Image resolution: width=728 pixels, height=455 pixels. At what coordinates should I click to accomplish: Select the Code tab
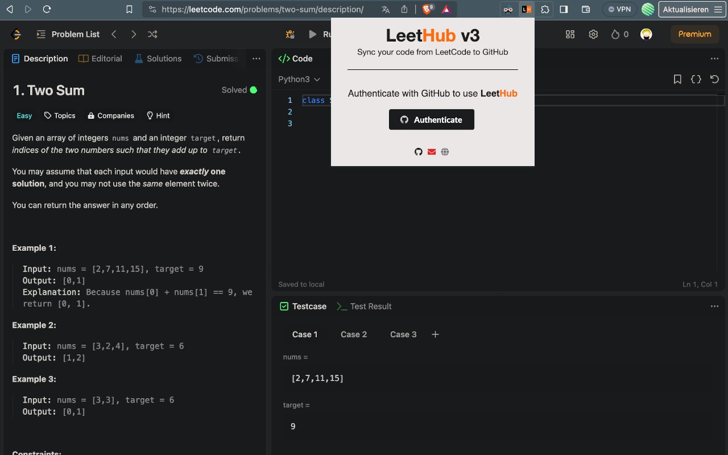pos(295,59)
